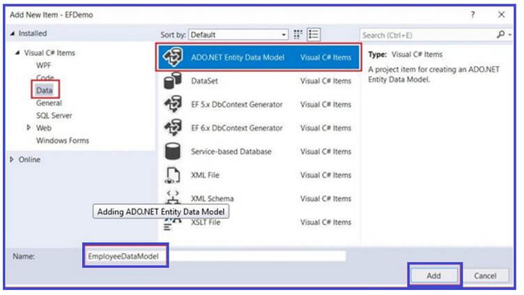The image size is (524, 295).
Task: Select the "XML File" template name
Action: coord(205,175)
